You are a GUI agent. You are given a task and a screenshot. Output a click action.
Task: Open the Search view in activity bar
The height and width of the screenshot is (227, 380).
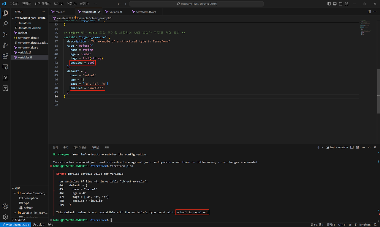click(x=5, y=24)
